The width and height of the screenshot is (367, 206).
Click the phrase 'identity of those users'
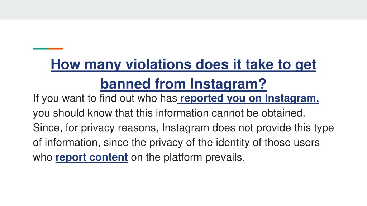(x=267, y=142)
